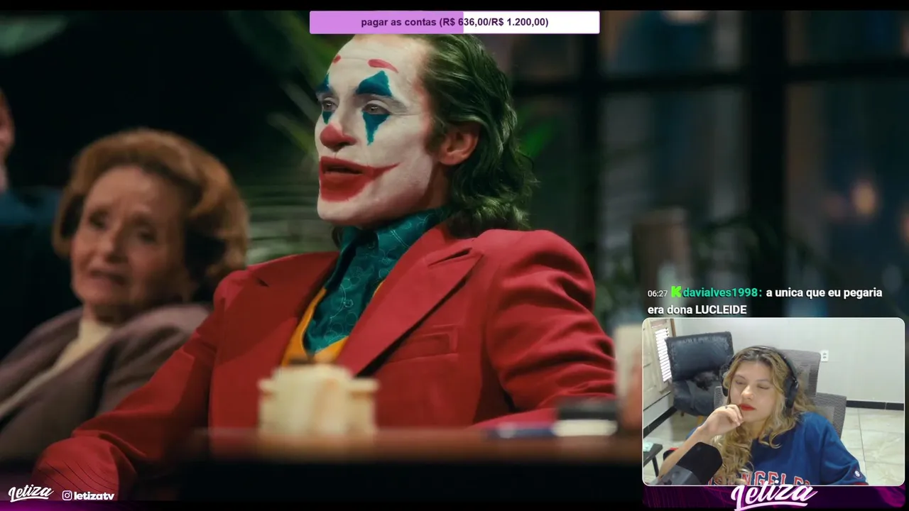Click the Kick logo beside davialves1998

pos(676,292)
